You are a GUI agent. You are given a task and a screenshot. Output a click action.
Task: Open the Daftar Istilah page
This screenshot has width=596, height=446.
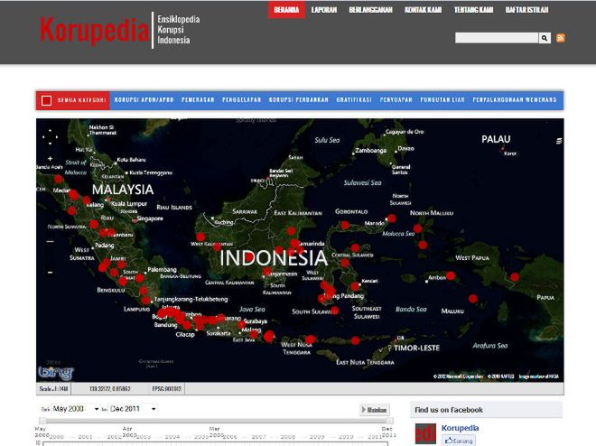[x=526, y=10]
